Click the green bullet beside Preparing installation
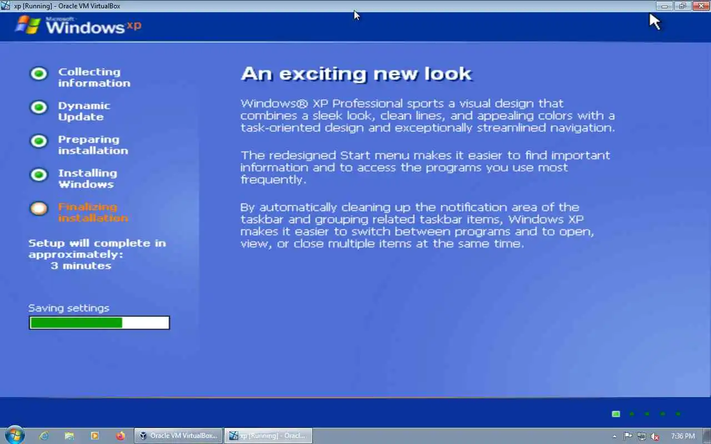 39,141
